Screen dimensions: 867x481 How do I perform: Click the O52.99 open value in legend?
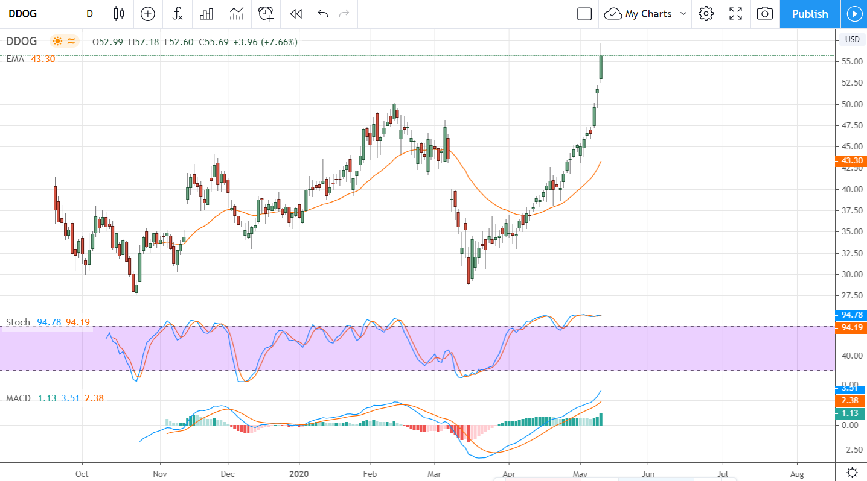click(x=108, y=42)
